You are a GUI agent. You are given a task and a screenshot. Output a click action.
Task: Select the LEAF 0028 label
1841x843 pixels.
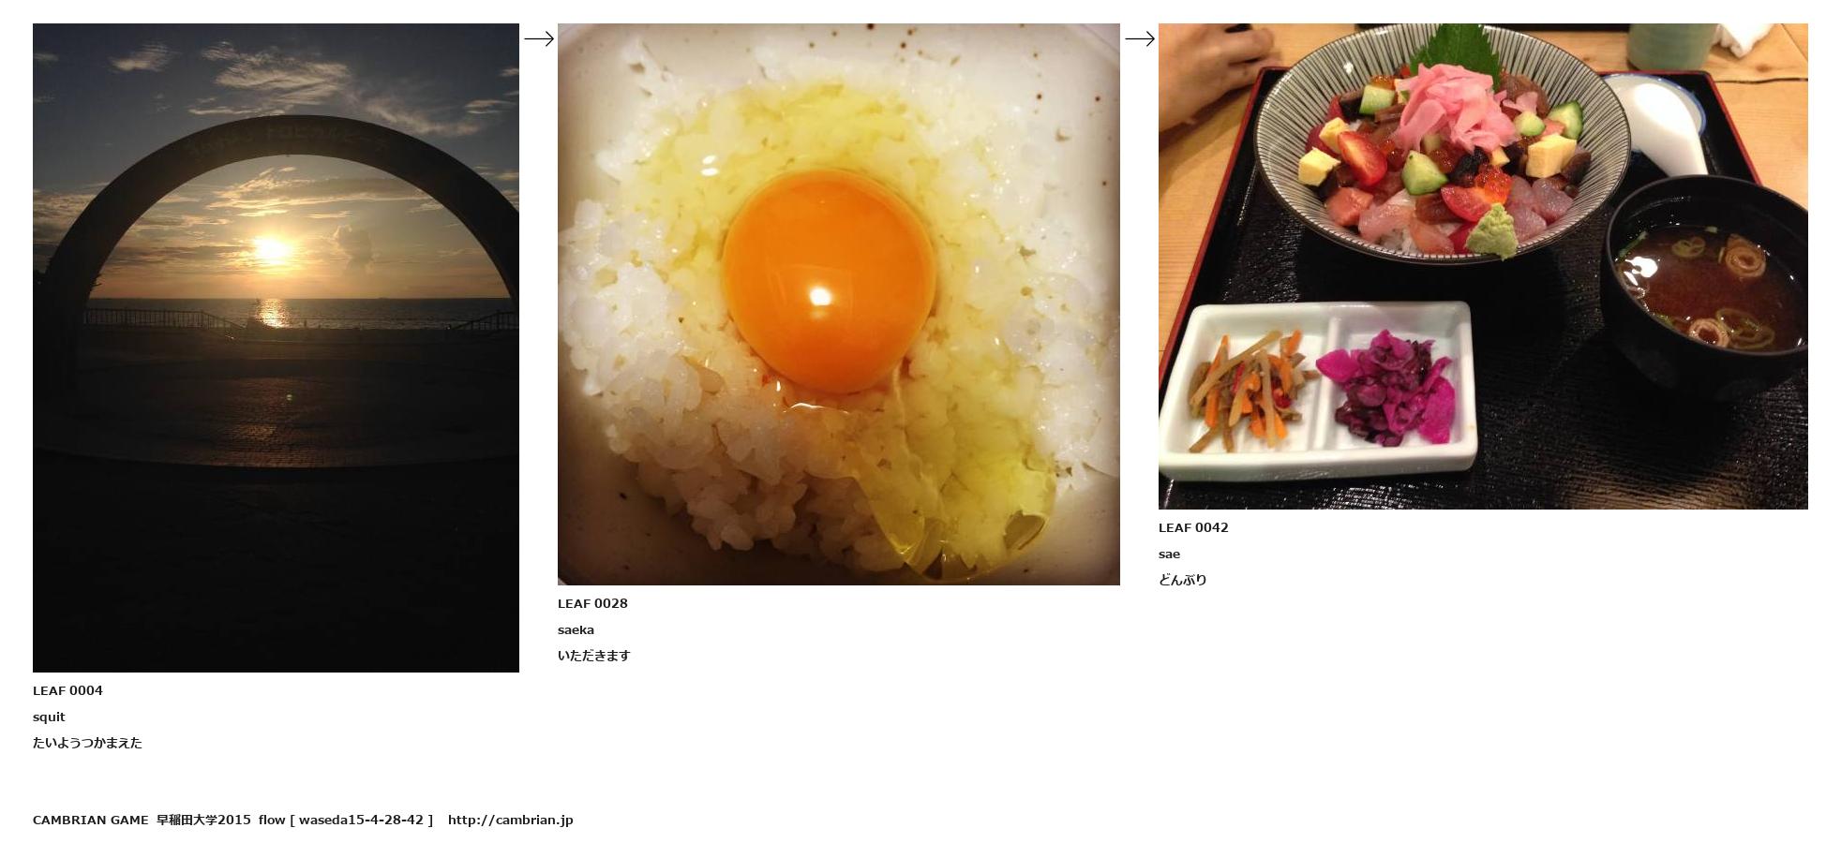tap(592, 603)
